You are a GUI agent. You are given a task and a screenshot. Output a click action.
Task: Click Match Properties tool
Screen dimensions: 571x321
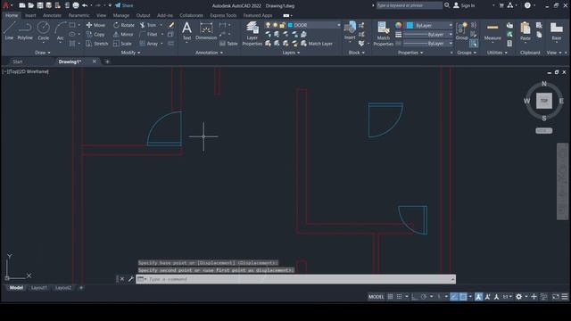click(383, 34)
